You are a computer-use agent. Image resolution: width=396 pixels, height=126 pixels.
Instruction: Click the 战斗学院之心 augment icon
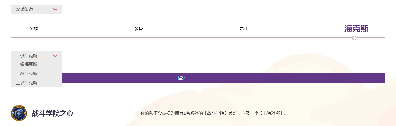tap(19, 113)
